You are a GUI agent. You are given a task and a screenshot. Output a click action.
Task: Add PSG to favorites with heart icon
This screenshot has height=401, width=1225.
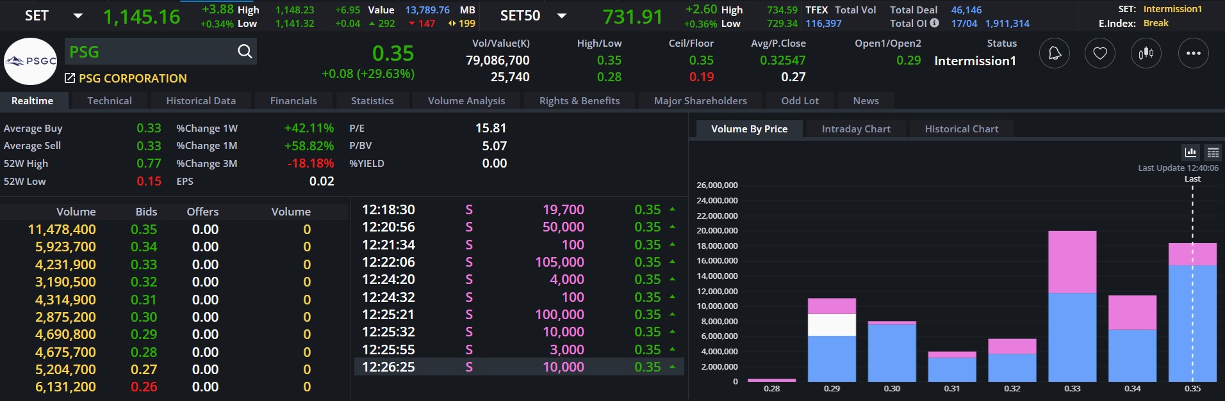1100,53
